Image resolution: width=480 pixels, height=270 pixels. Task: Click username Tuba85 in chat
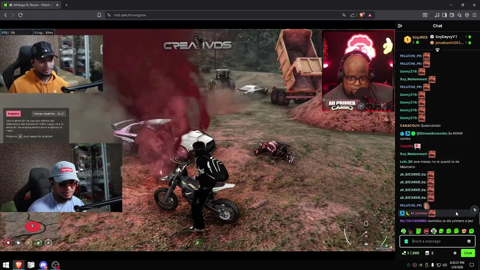click(406, 146)
